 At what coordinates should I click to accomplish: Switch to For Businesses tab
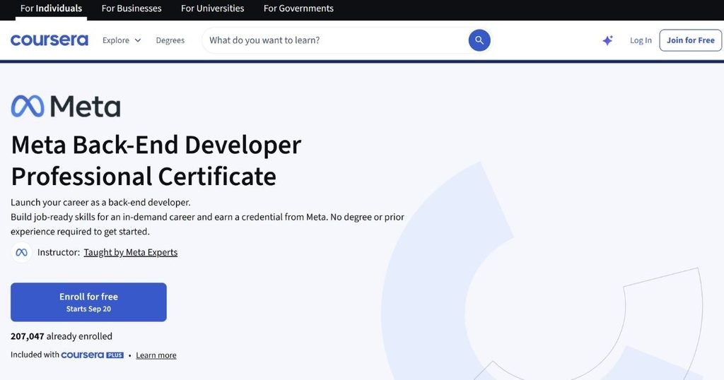132,8
